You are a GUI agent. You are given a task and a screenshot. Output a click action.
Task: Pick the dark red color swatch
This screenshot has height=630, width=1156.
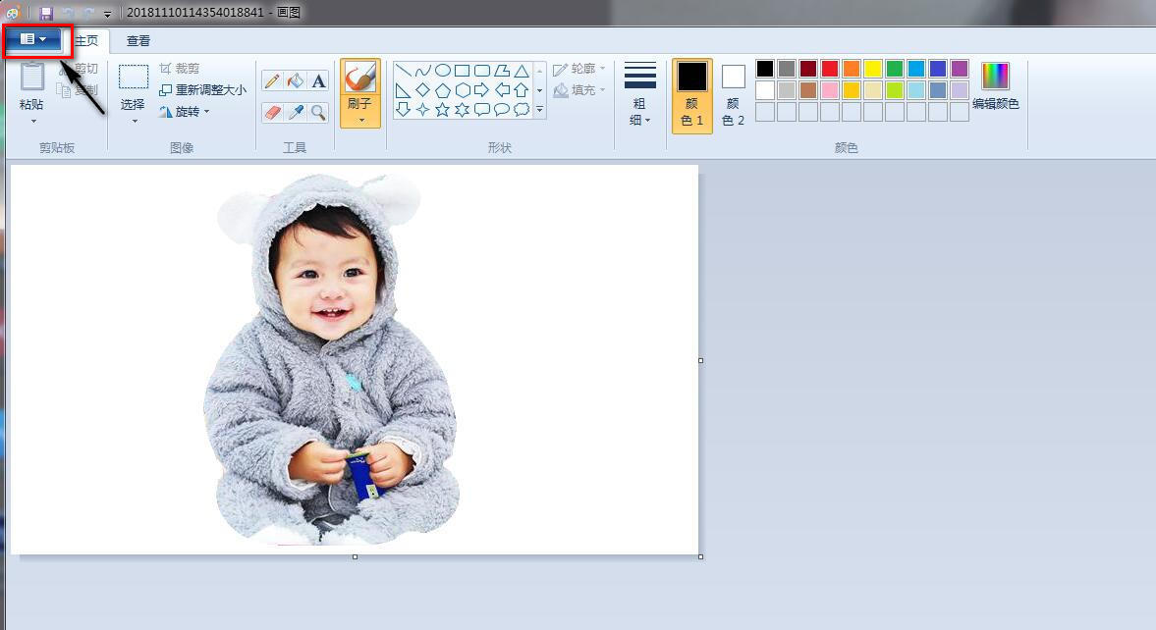(808, 69)
